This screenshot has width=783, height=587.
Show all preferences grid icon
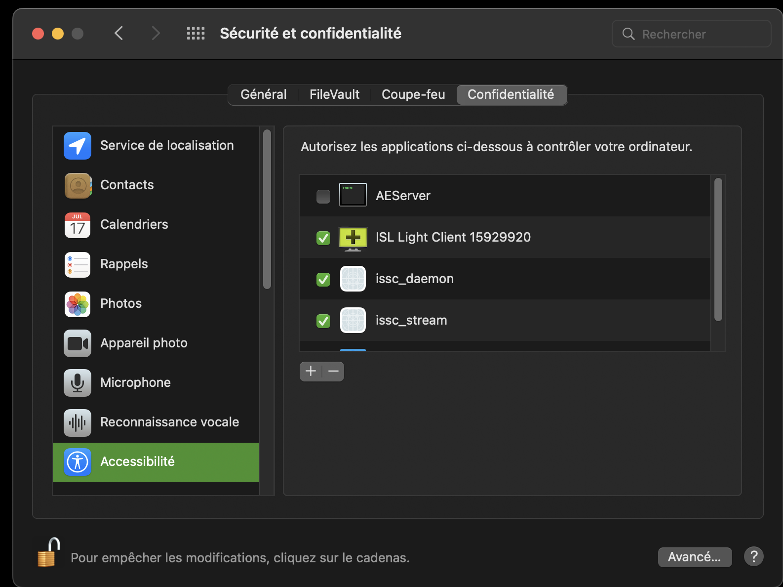[x=196, y=34]
